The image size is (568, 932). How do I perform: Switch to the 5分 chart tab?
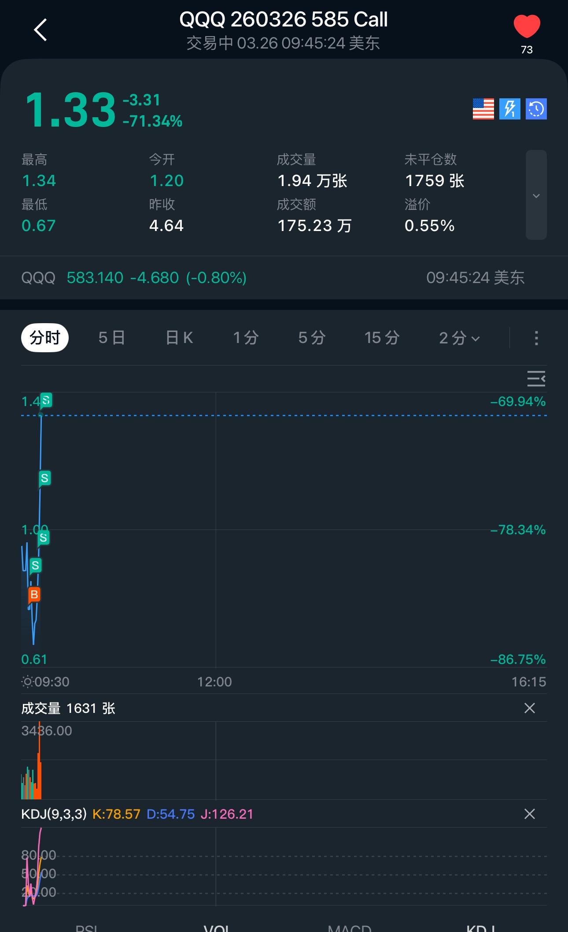tap(312, 338)
